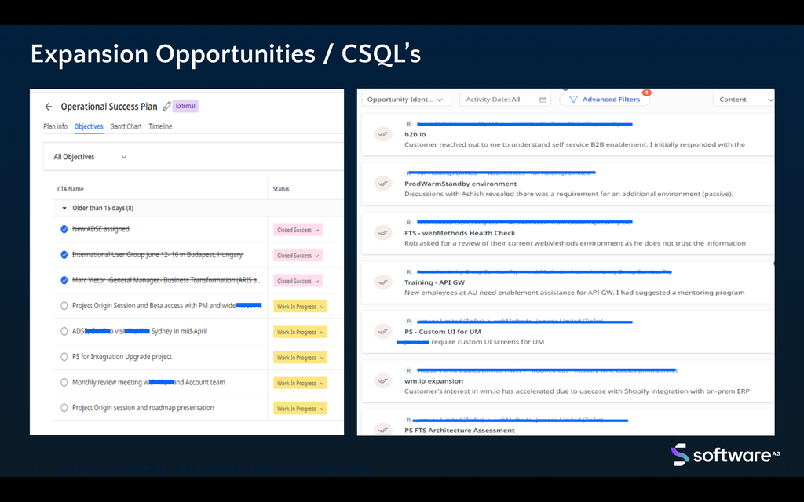
Task: Select the Objectives tab
Action: [x=89, y=126]
